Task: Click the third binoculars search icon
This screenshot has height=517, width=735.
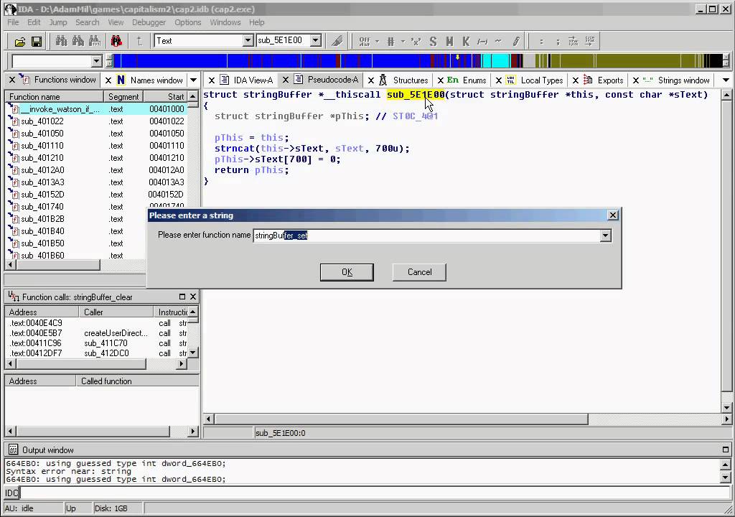Action: pyautogui.click(x=95, y=41)
